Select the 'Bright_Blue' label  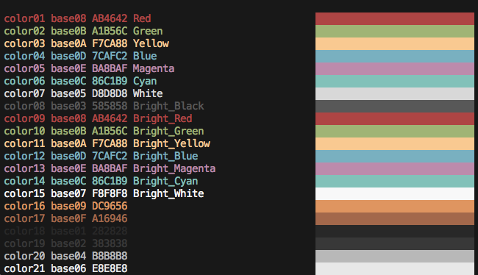coord(165,156)
